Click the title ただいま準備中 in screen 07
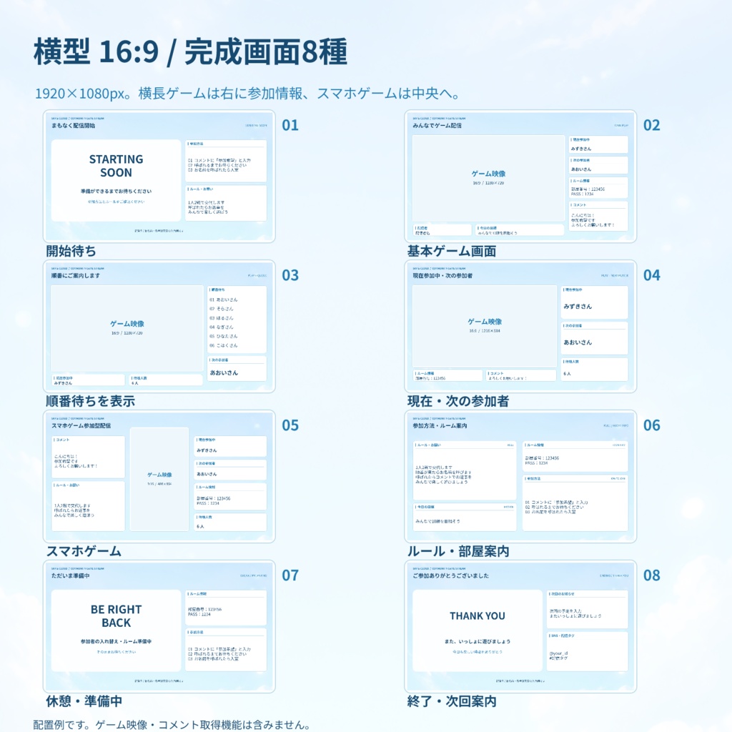732x732 pixels. point(71,575)
